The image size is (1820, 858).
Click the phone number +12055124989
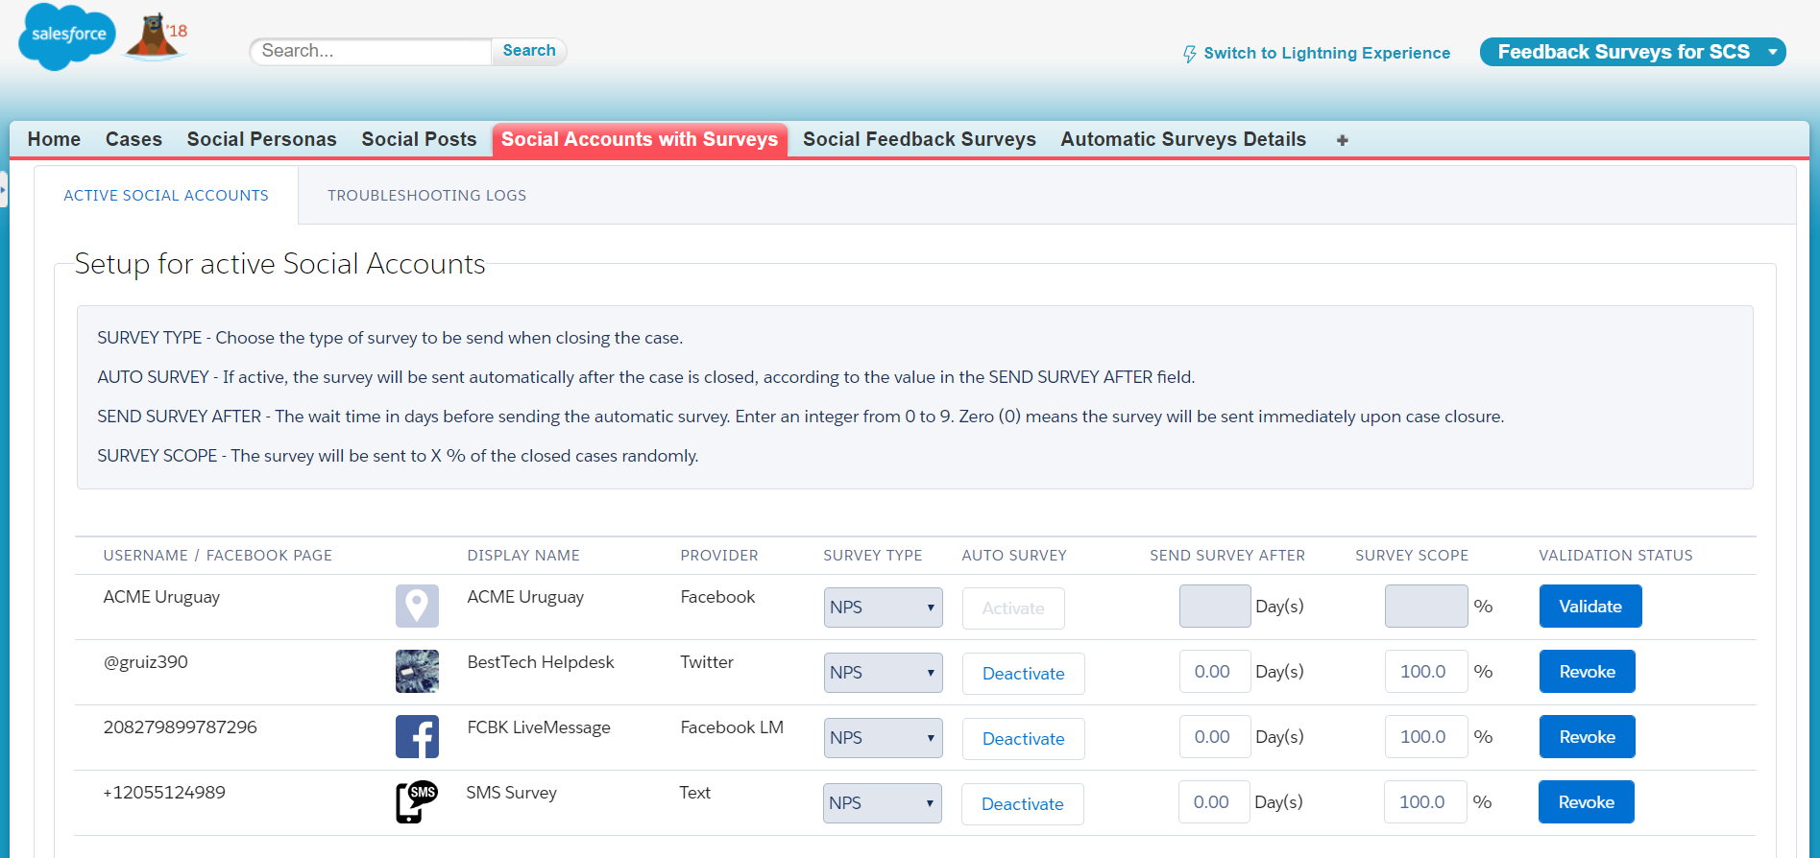[x=164, y=793]
